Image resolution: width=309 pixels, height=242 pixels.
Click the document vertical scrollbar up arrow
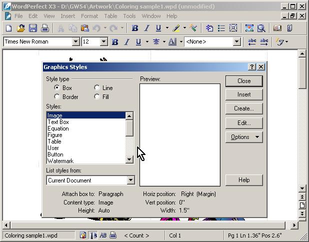[302, 53]
